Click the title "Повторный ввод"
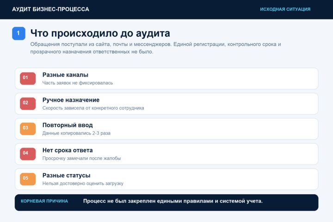This screenshot has height=222, width=333. tap(68, 125)
